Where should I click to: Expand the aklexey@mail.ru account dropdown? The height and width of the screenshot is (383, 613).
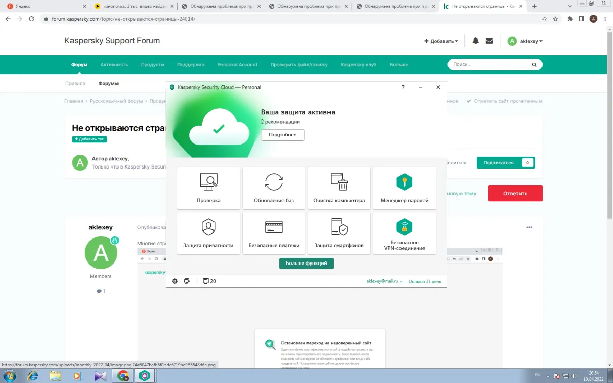pos(384,281)
